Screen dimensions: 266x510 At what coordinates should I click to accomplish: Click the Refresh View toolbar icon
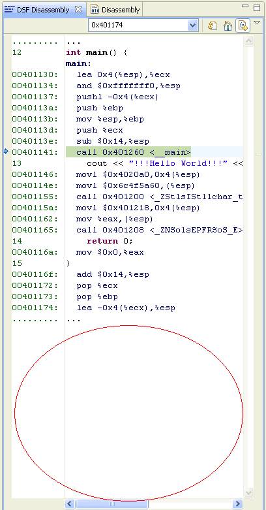pyautogui.click(x=212, y=25)
